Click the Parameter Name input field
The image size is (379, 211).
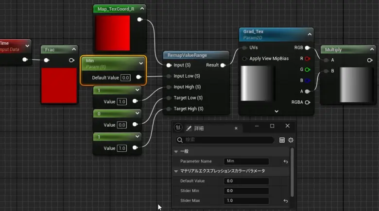click(246, 161)
